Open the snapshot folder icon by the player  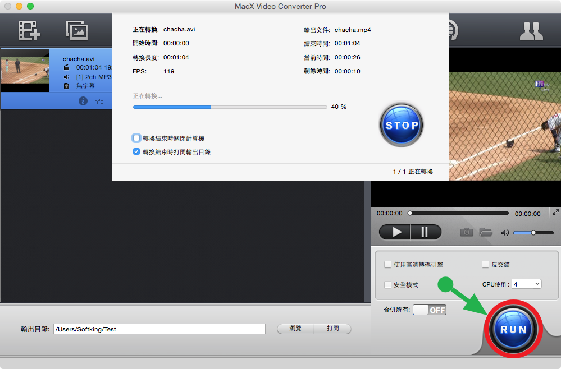[485, 232]
